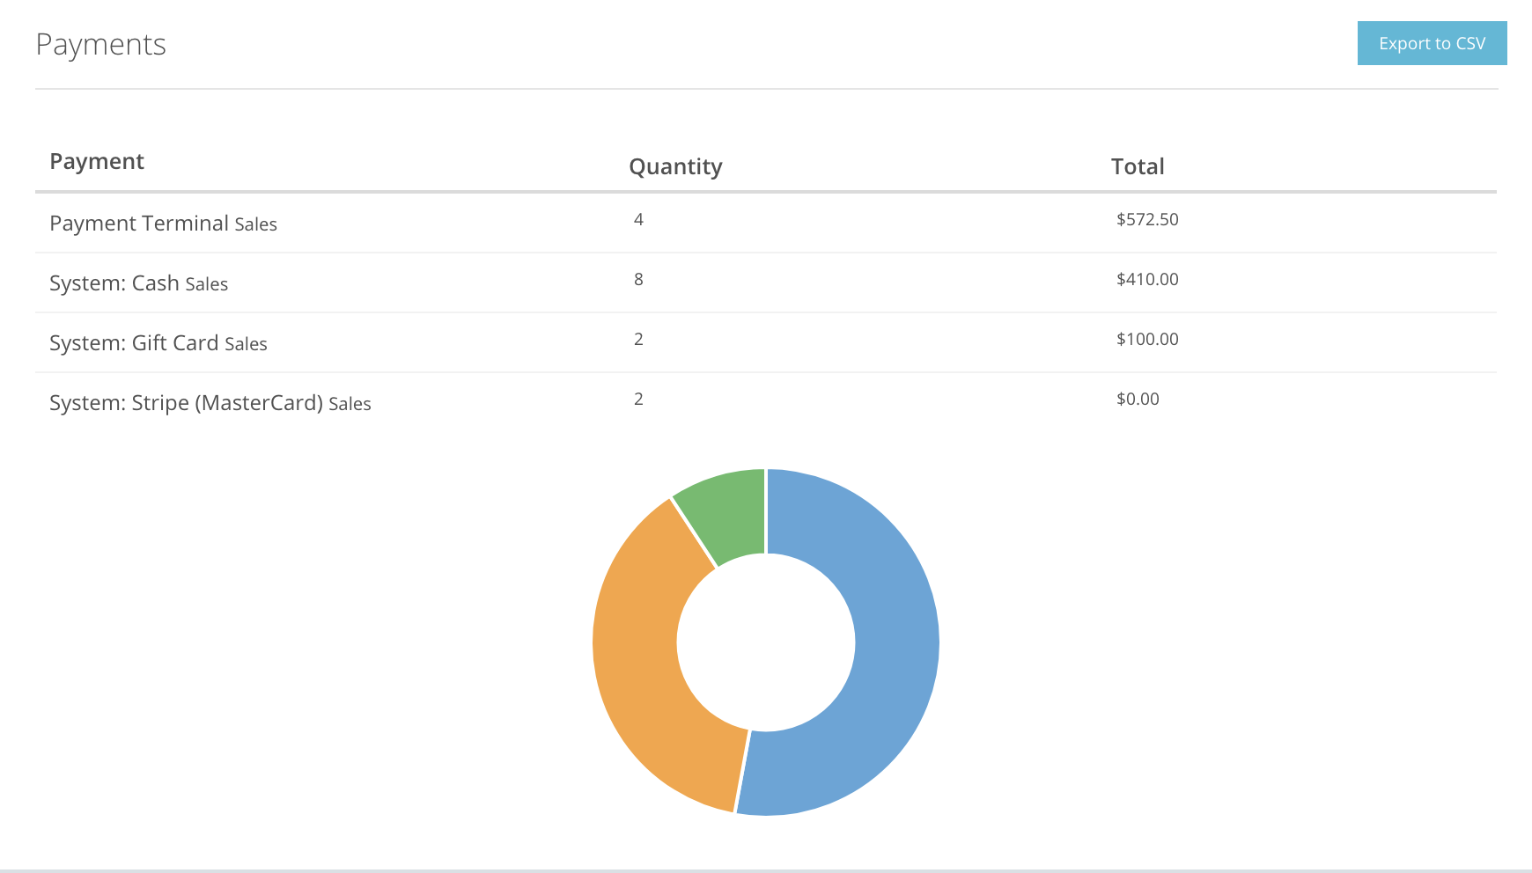The image size is (1532, 873).
Task: Sort by the Payment column header
Action: 97,161
